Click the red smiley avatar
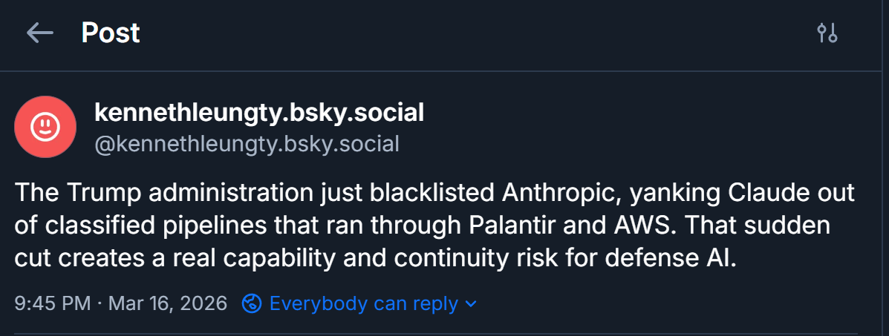This screenshot has height=336, width=889. 45,127
